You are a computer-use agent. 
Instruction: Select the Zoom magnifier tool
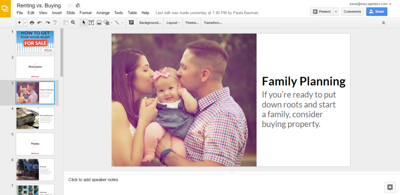pyautogui.click(x=73, y=22)
